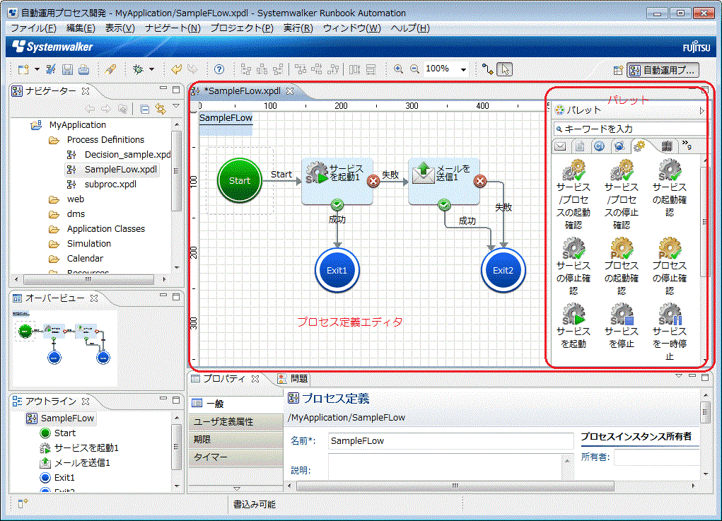The image size is (722, 521).
Task: Show more palette categories chevron
Action: (x=687, y=146)
